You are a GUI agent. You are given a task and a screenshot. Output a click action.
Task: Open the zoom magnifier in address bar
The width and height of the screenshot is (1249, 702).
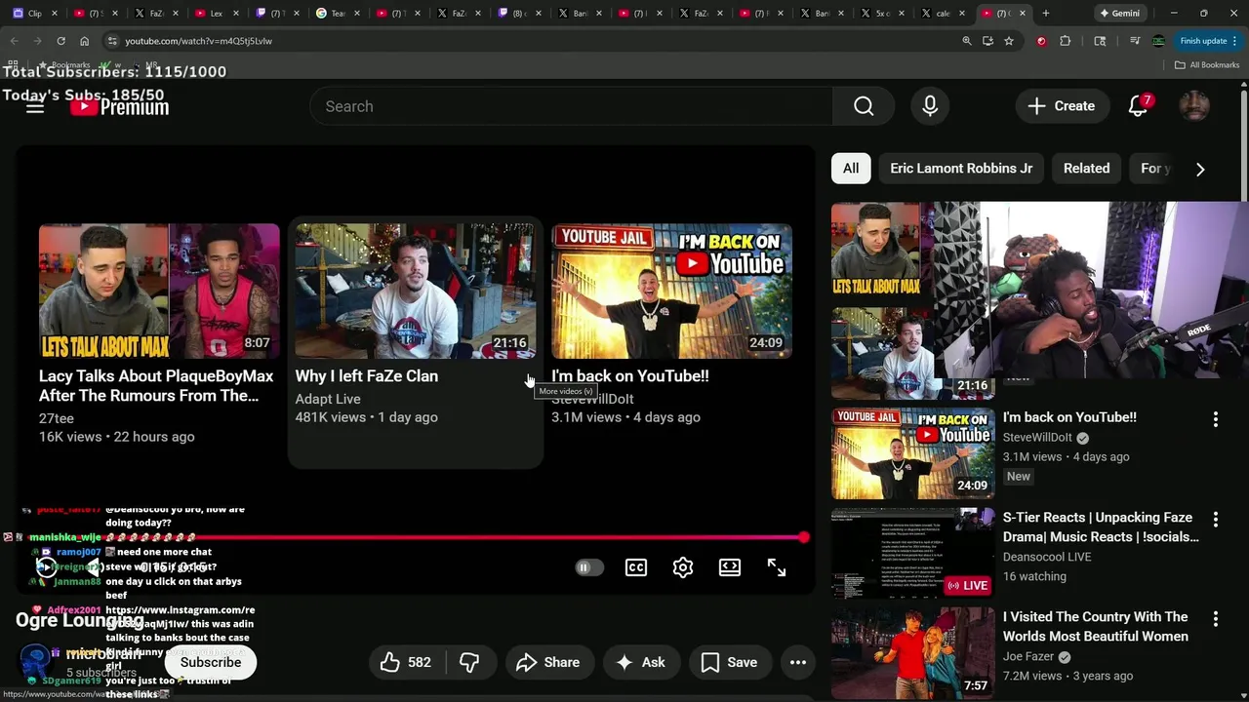967,41
